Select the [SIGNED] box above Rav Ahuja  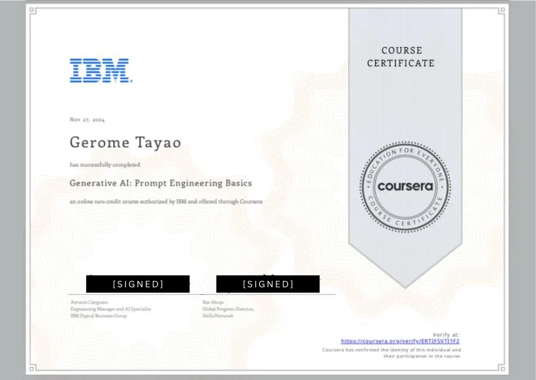pyautogui.click(x=268, y=284)
